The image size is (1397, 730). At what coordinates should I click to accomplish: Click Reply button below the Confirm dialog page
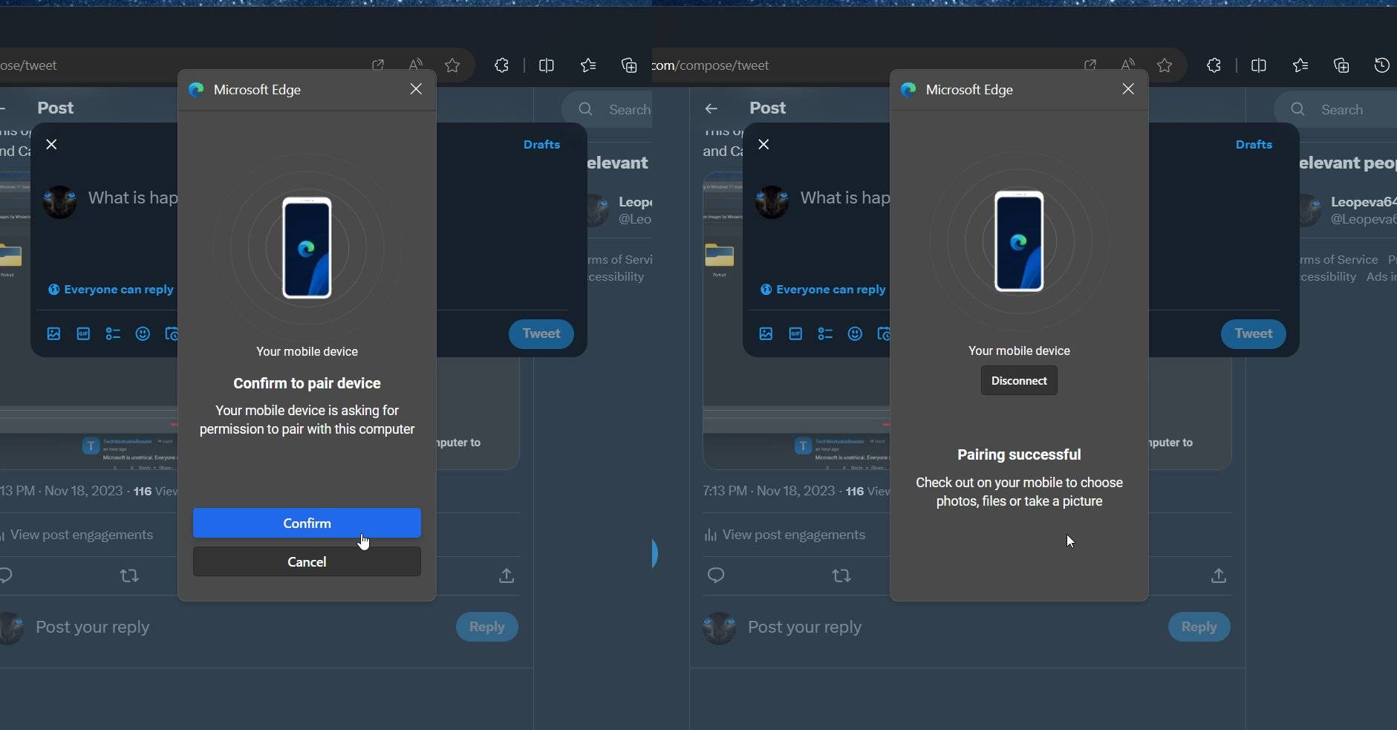click(x=486, y=627)
